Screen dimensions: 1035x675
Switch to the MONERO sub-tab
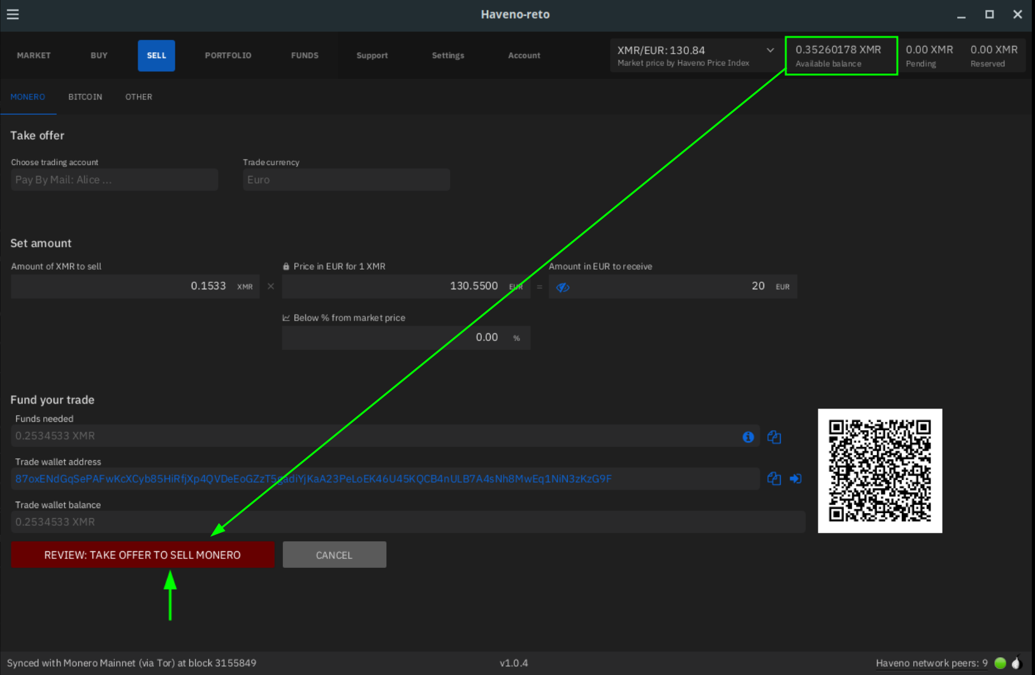(x=28, y=97)
